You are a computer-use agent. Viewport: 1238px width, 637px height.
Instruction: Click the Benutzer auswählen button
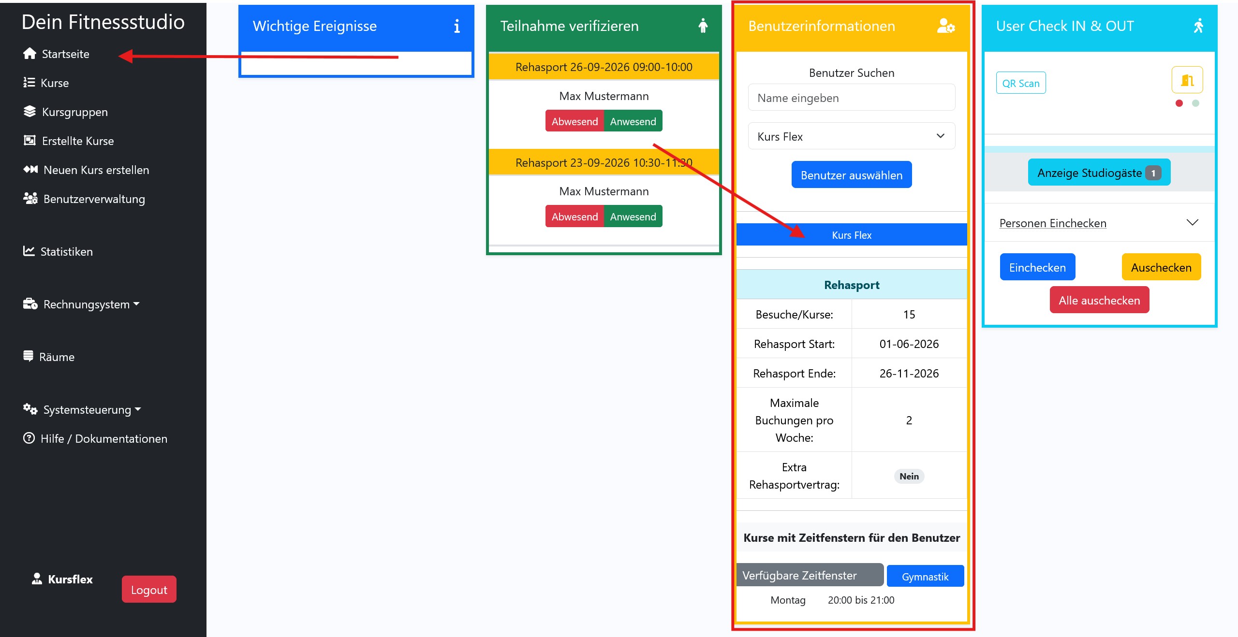click(852, 175)
